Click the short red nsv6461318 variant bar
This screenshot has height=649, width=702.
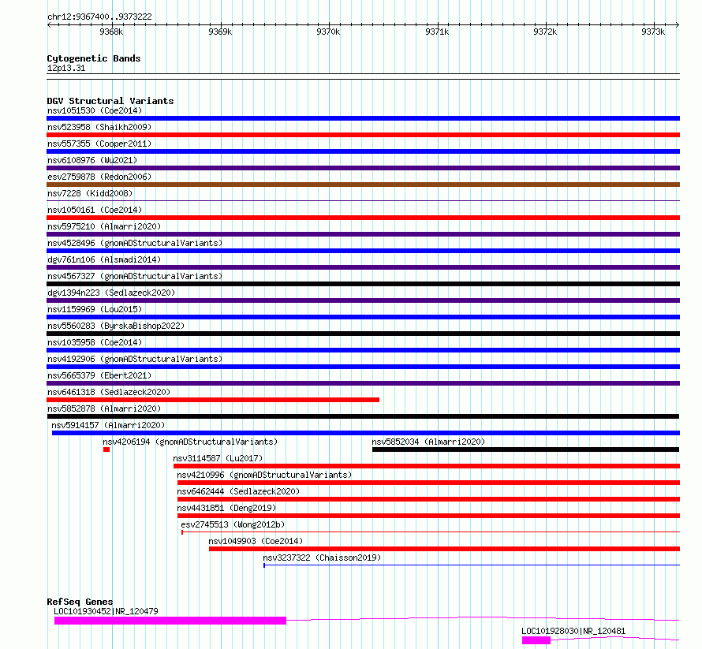pyautogui.click(x=213, y=400)
